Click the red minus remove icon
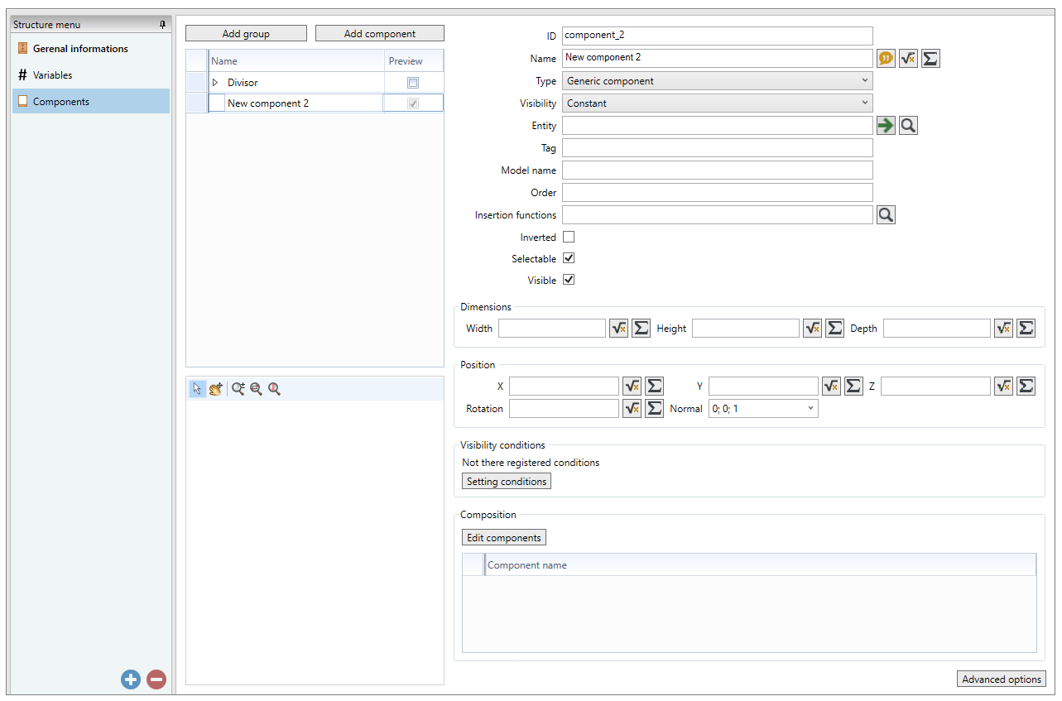Screen dimensions: 1062x701 click(x=156, y=679)
